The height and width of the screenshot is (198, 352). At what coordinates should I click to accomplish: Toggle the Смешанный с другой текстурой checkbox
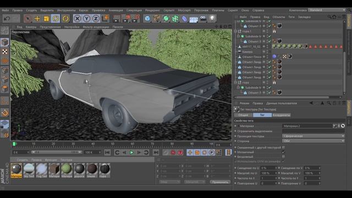click(284, 147)
